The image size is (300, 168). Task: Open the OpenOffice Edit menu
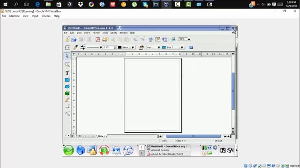pyautogui.click(x=72, y=33)
